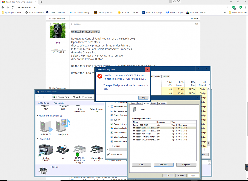Expand the wsappx process row

(108, 146)
